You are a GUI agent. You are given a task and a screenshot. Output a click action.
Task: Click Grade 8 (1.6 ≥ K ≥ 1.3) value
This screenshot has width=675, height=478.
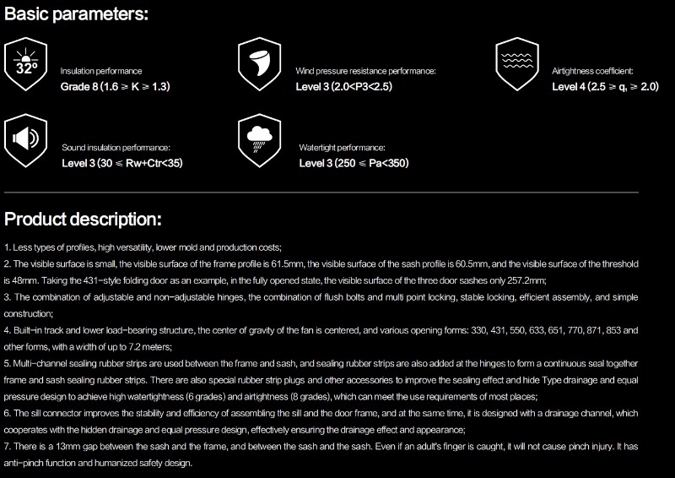point(116,87)
